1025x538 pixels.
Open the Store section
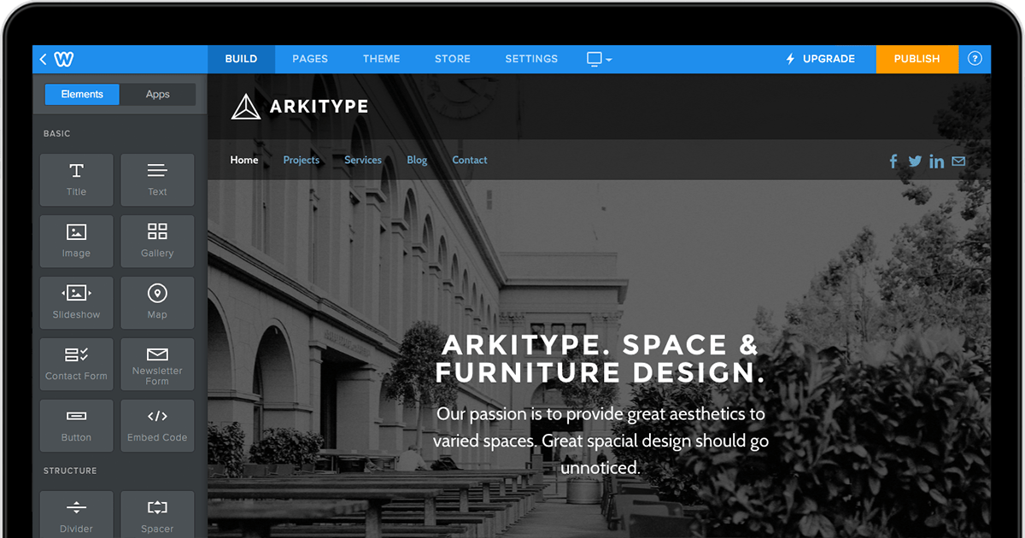coord(452,58)
